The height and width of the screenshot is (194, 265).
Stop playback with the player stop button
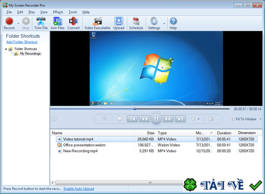click(119, 119)
